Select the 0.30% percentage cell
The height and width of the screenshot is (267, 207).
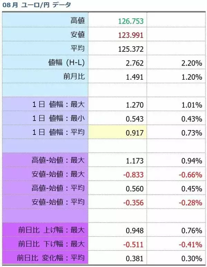pos(191,258)
